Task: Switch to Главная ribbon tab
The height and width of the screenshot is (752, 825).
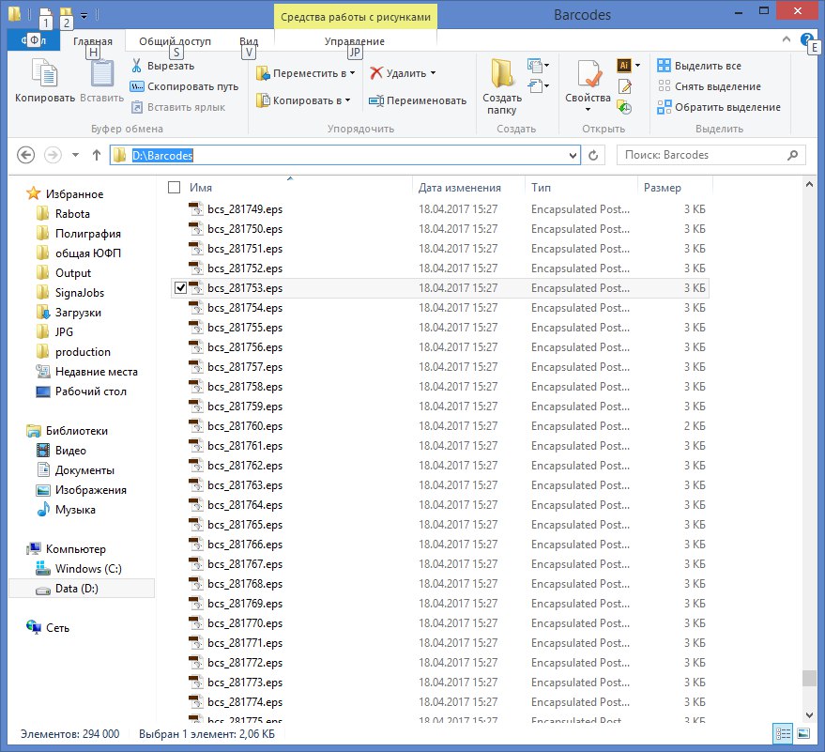Action: point(93,41)
